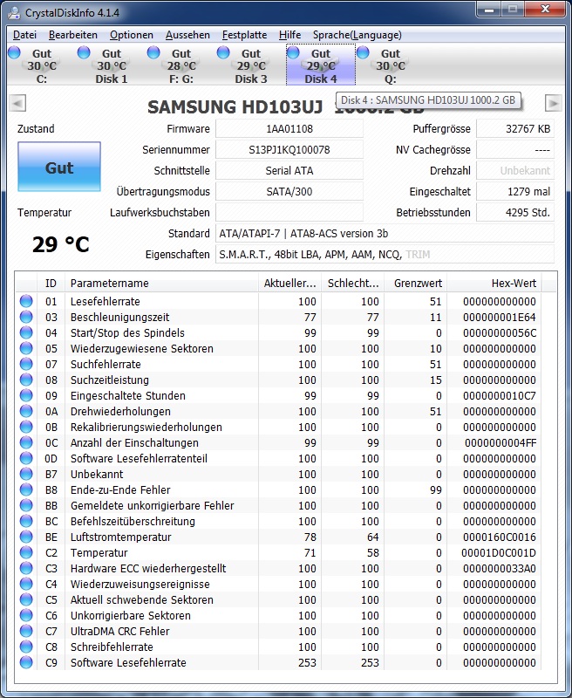Open the Optionen menu
This screenshot has width=572, height=698.
click(131, 35)
